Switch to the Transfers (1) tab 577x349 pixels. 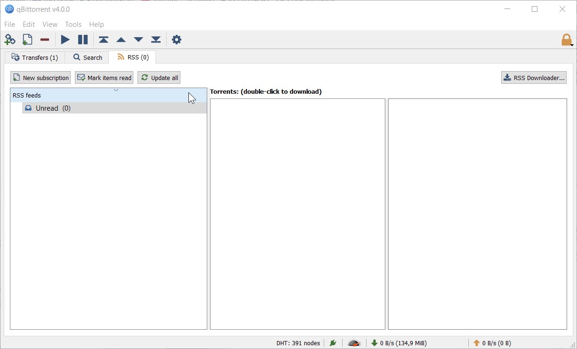35,57
